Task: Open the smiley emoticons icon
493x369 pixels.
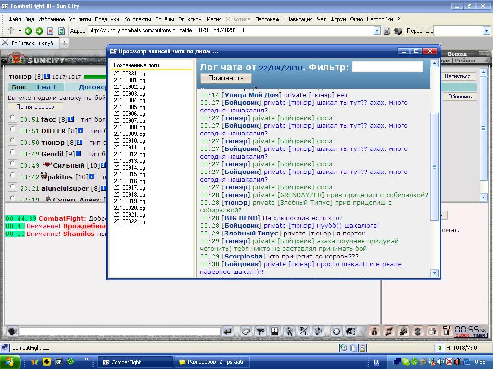Action: pyautogui.click(x=336, y=331)
